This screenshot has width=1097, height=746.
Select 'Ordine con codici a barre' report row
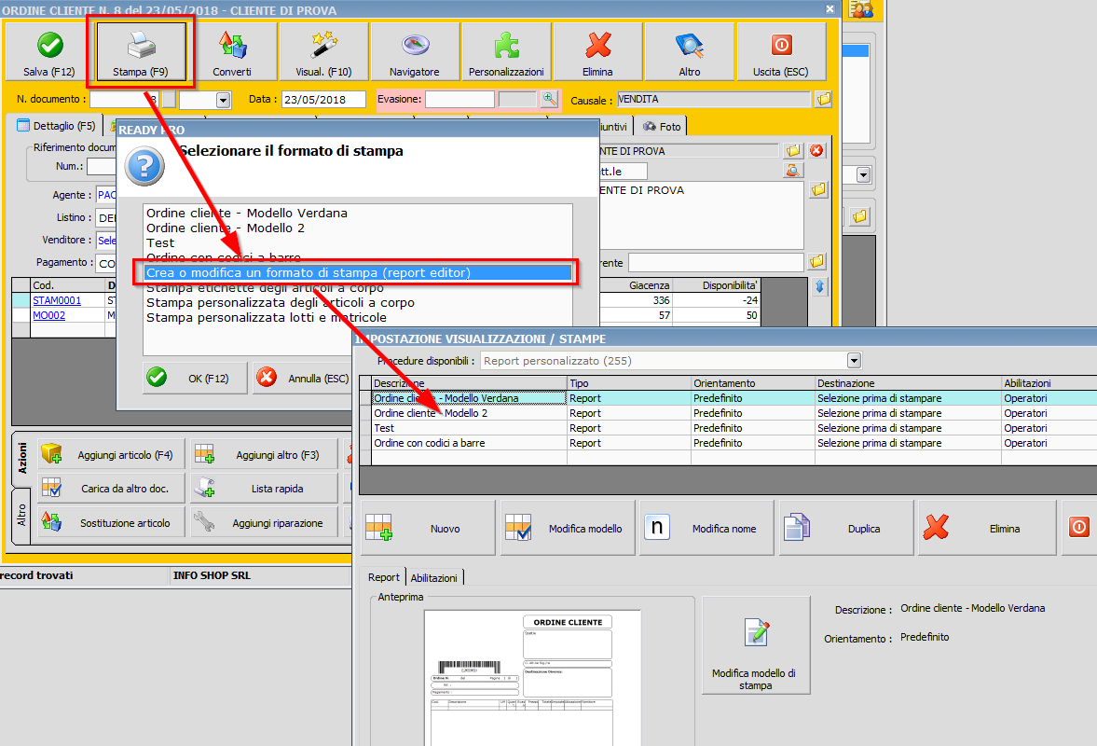728,443
